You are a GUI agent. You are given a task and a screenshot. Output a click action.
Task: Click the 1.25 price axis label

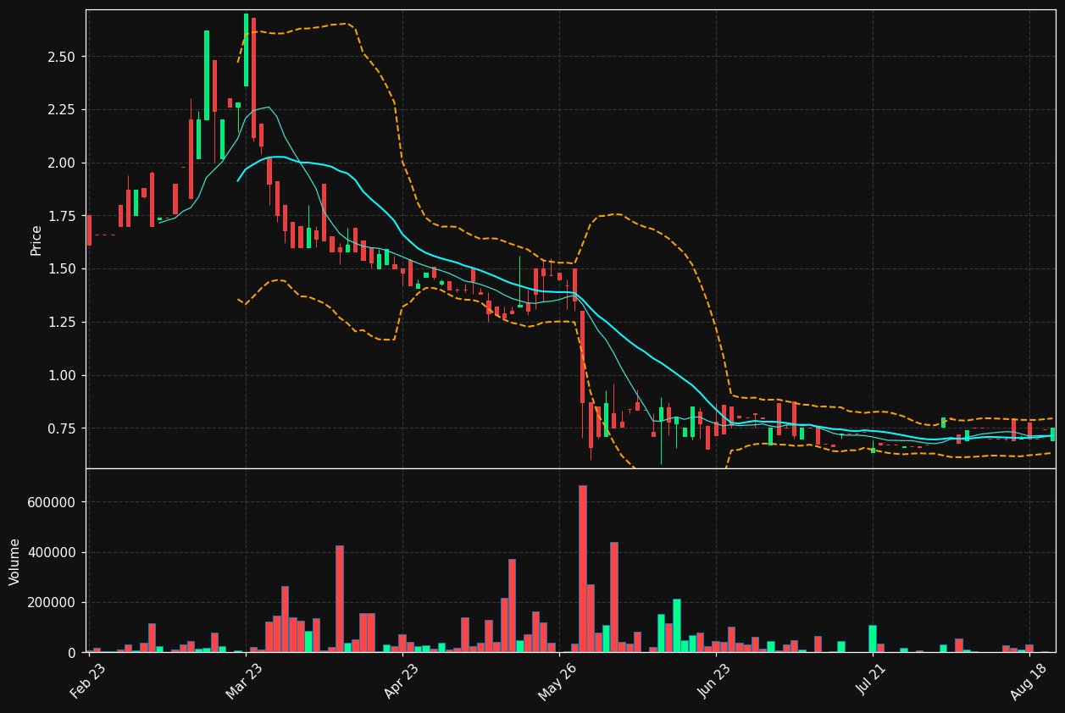(x=64, y=322)
